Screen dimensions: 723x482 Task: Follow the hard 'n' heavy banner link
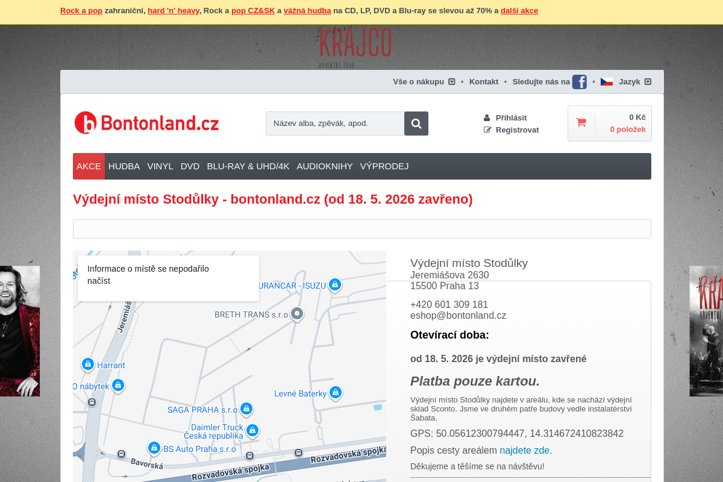[x=174, y=10]
